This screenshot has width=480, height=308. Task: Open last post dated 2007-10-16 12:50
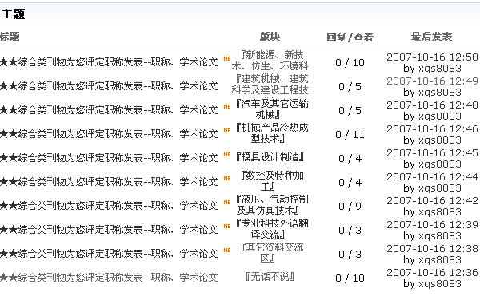point(432,57)
